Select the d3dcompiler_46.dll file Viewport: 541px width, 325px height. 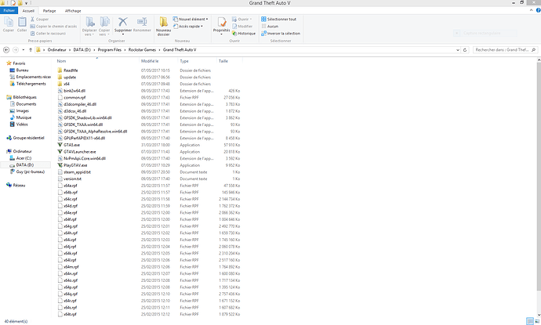(x=80, y=104)
